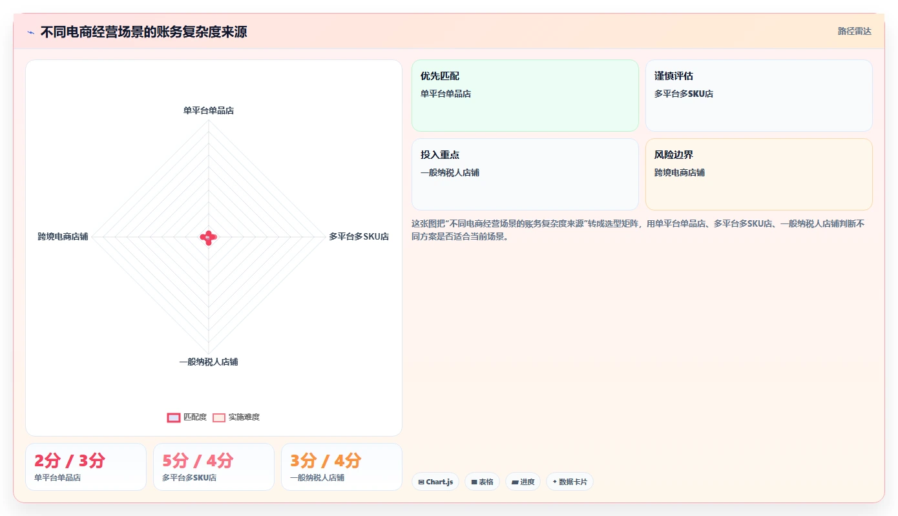The width and height of the screenshot is (898, 516).
Task: Click the radar axis label 跨境电商店铺
Action: 63,236
